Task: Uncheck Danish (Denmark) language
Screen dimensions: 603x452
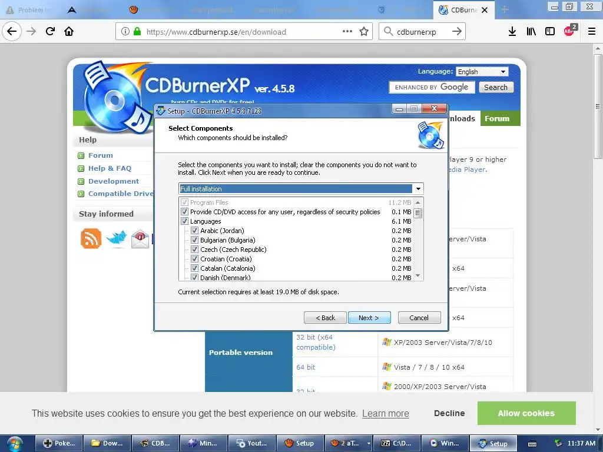Action: (x=194, y=277)
